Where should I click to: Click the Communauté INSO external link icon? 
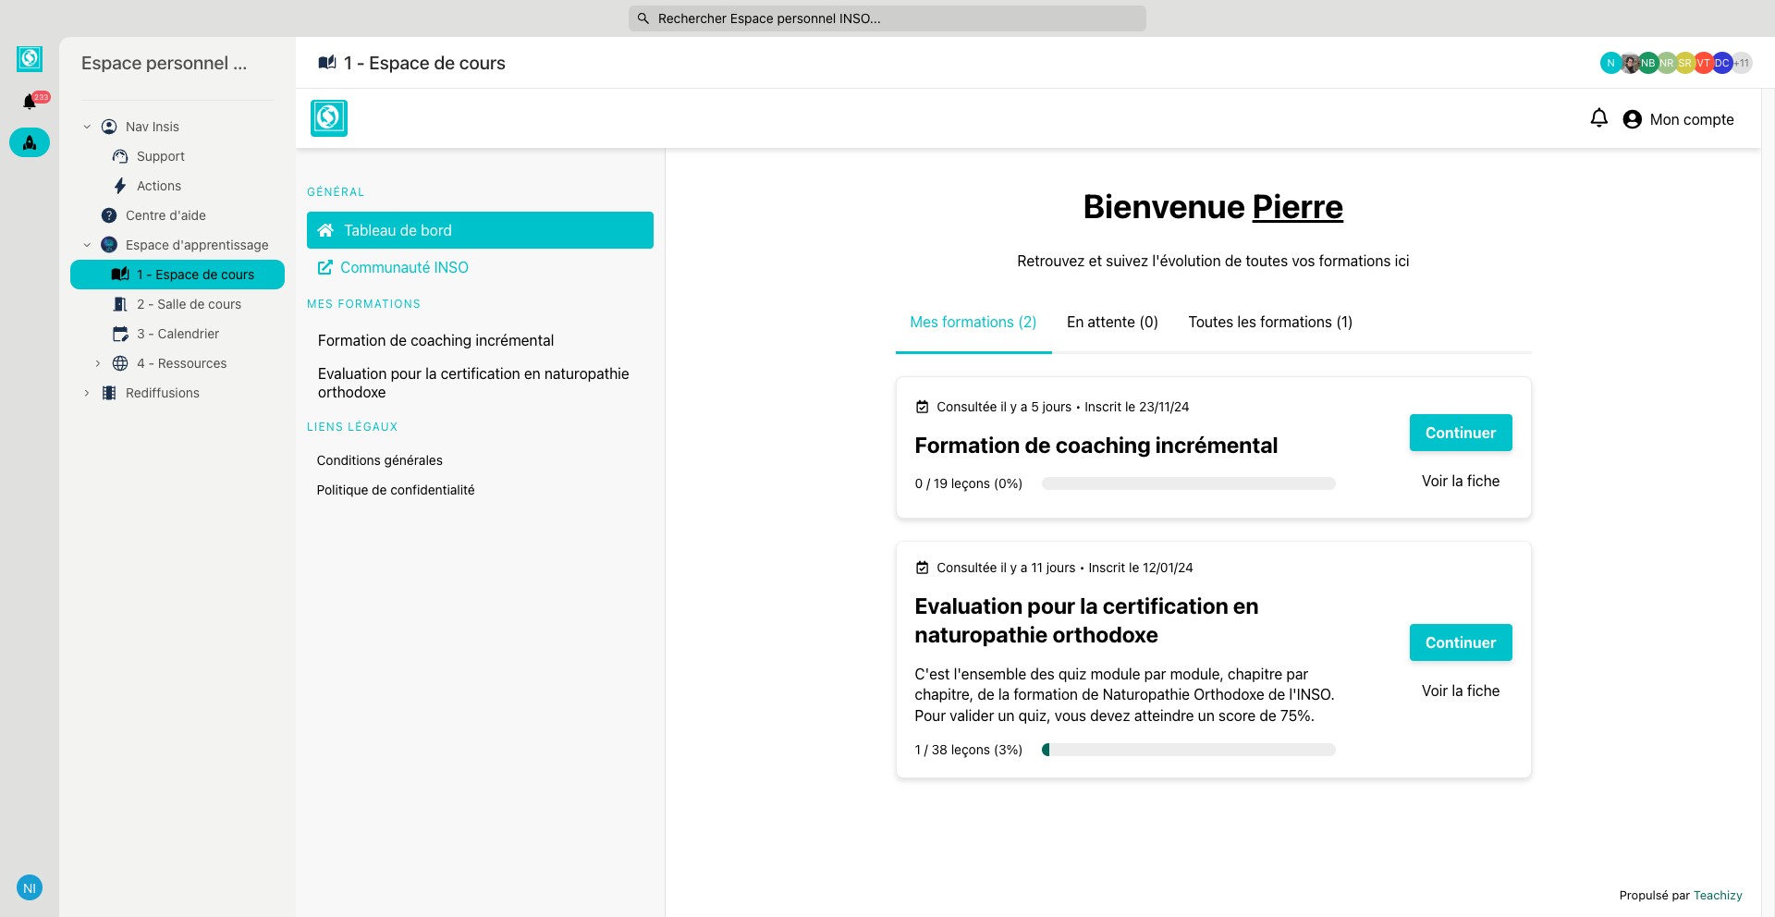point(325,267)
